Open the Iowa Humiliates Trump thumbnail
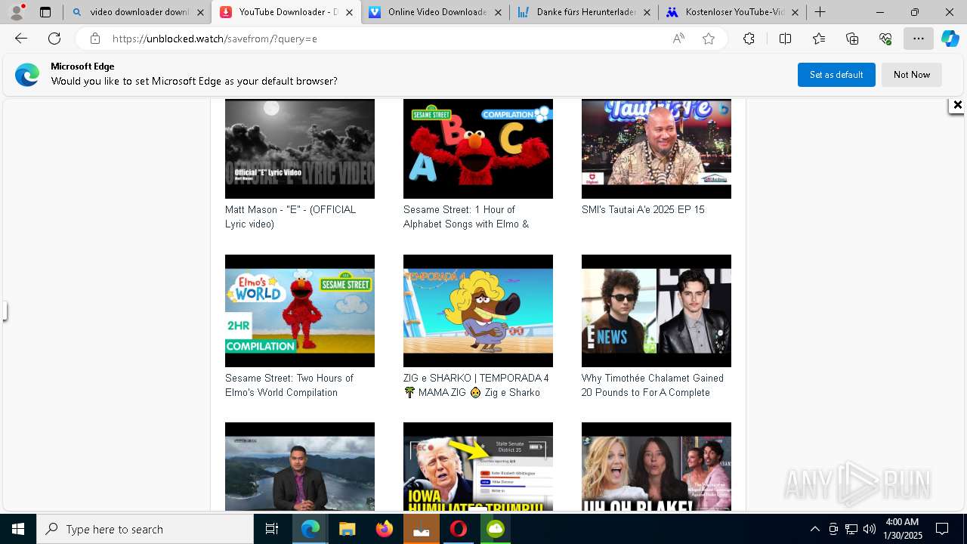 point(478,467)
